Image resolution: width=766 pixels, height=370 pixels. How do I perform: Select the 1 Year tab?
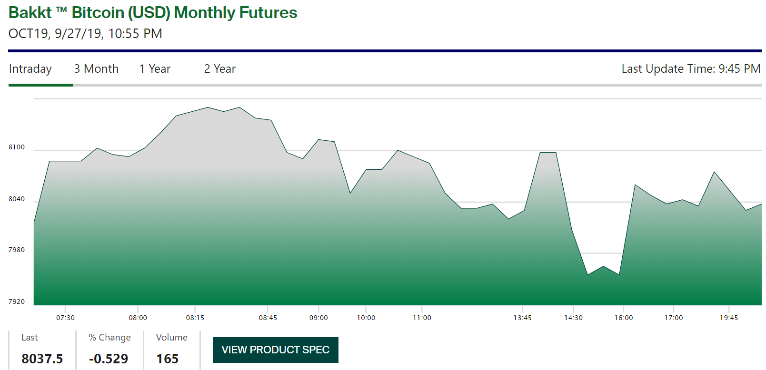pyautogui.click(x=155, y=69)
